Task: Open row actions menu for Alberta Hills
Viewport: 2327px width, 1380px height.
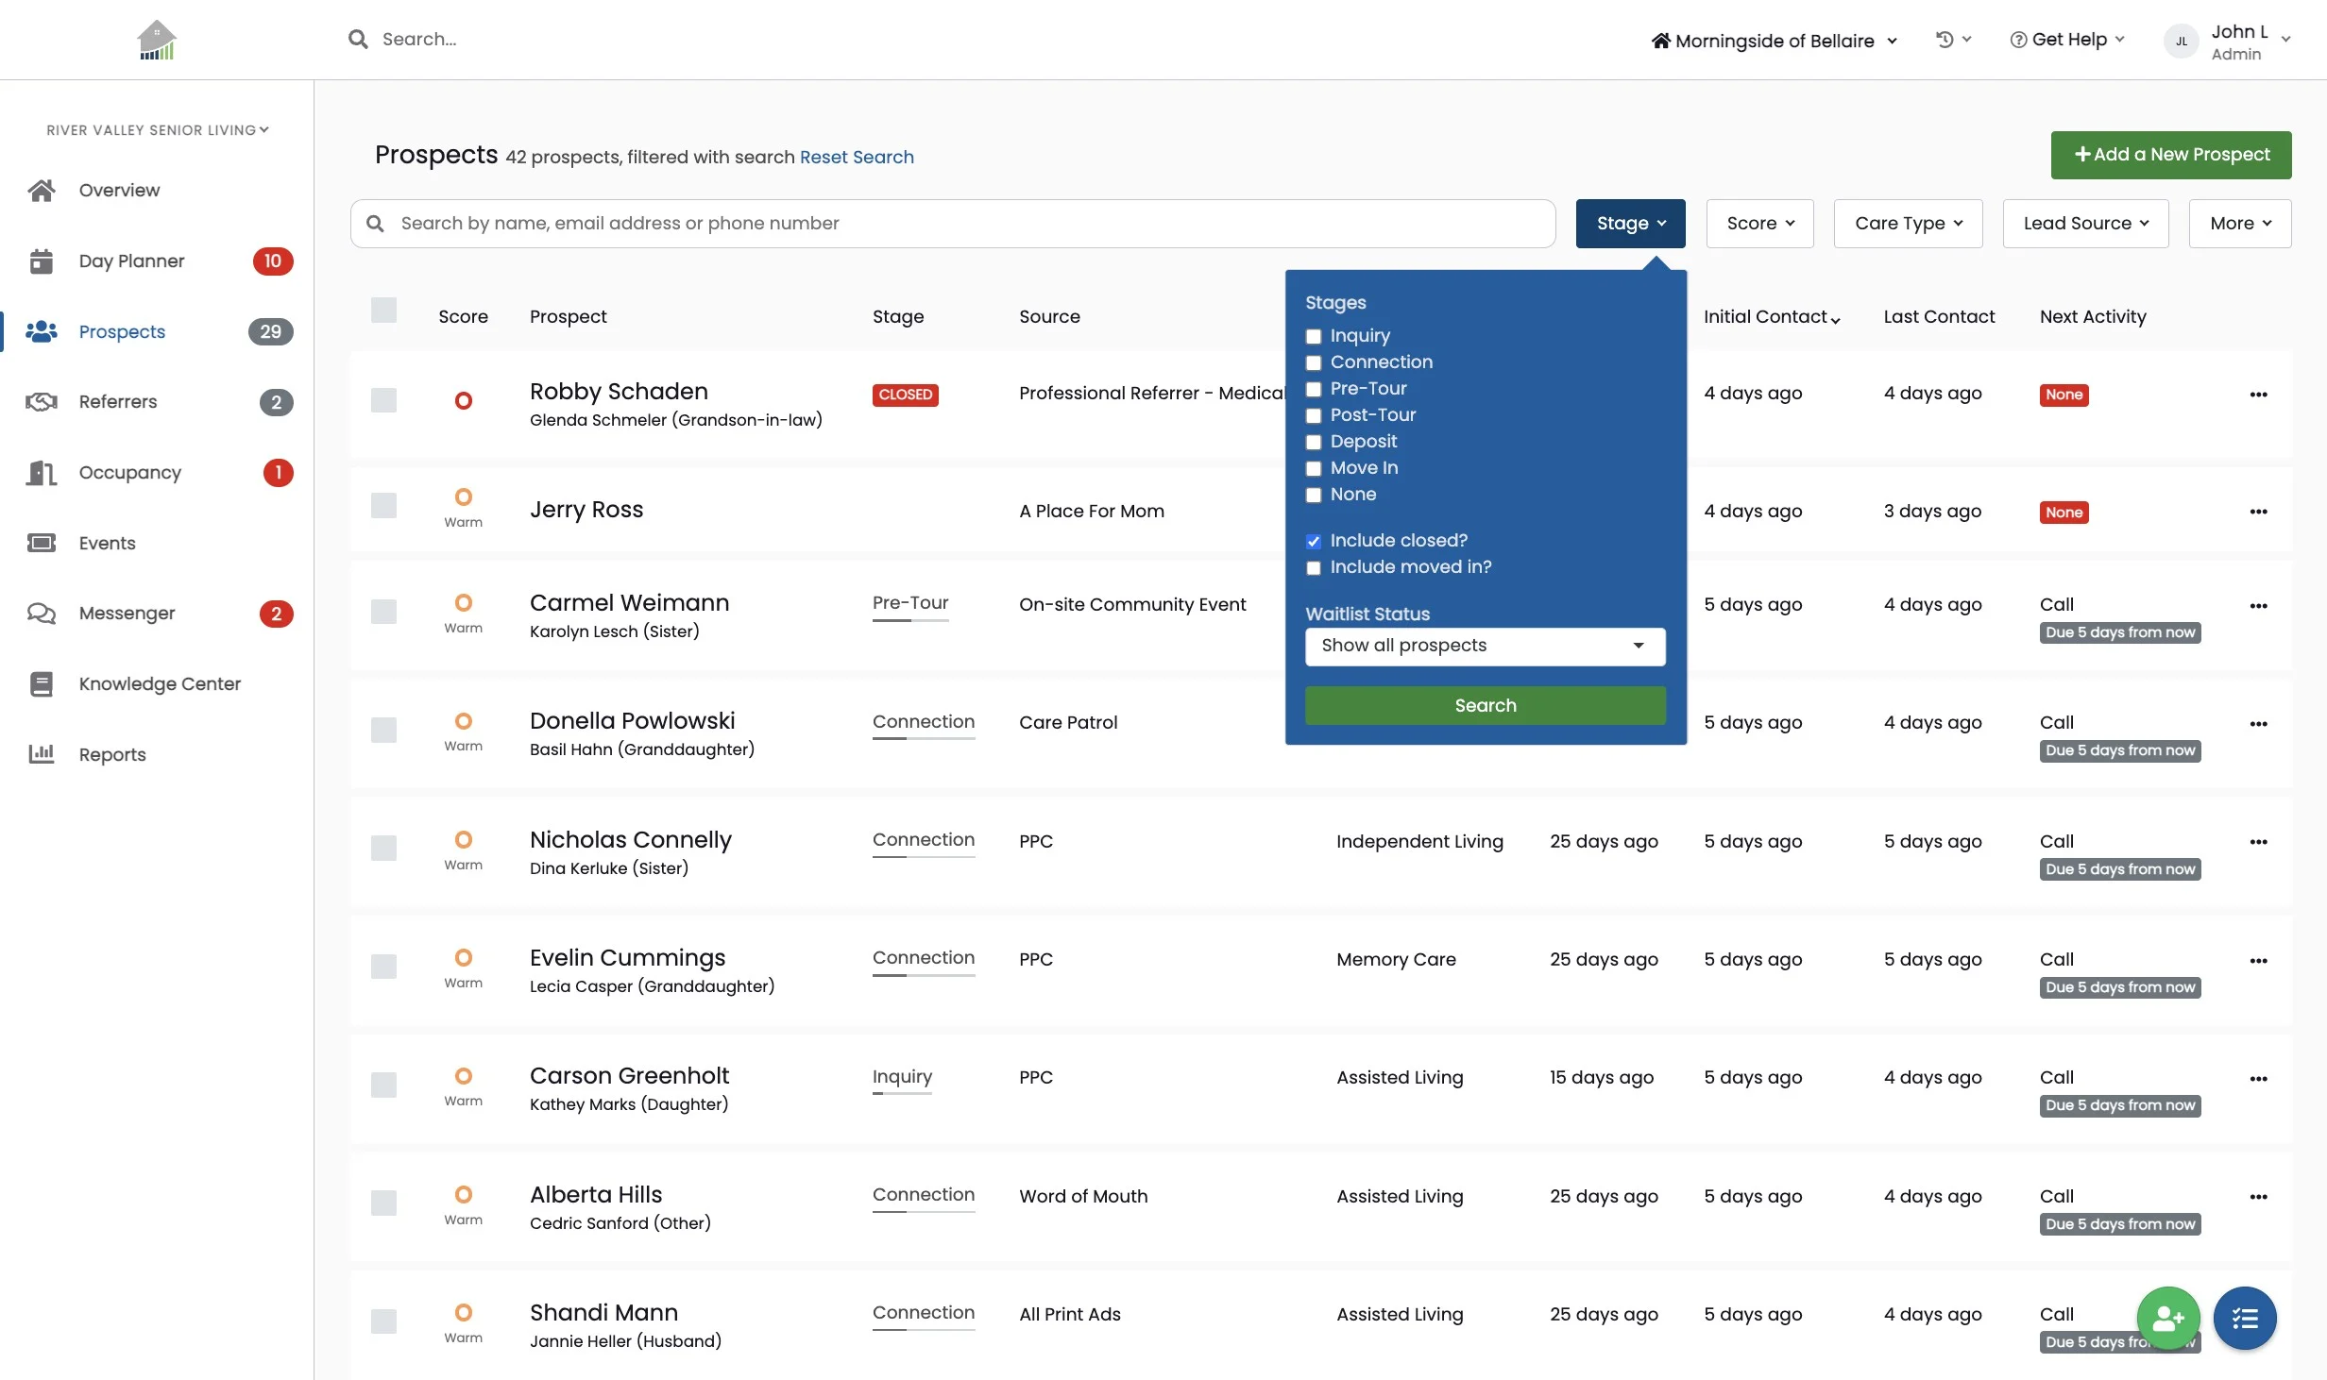Action: pos(2259,1197)
